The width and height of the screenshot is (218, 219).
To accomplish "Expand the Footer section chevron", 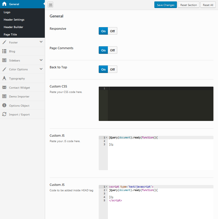I will click(x=41, y=42).
